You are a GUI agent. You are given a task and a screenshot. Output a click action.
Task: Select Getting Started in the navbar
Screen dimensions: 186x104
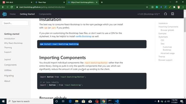(x=27, y=14)
